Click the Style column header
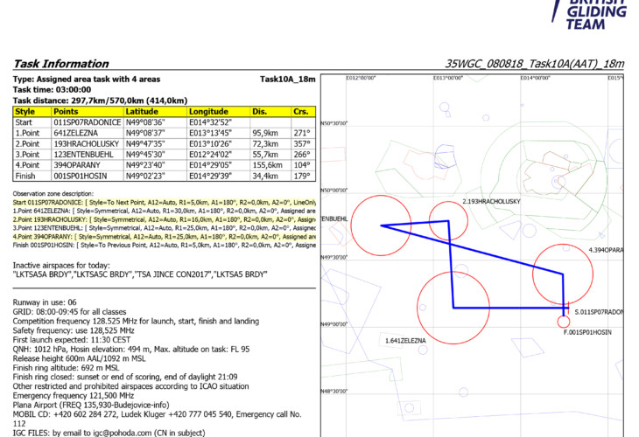 [x=25, y=112]
